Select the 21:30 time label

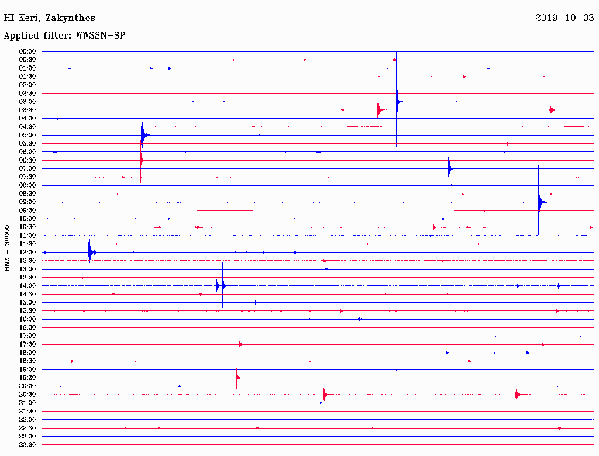click(x=27, y=412)
